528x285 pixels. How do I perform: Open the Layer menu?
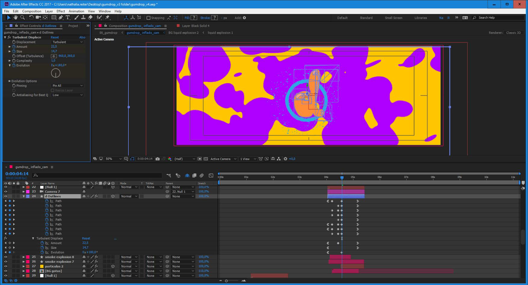tap(49, 11)
